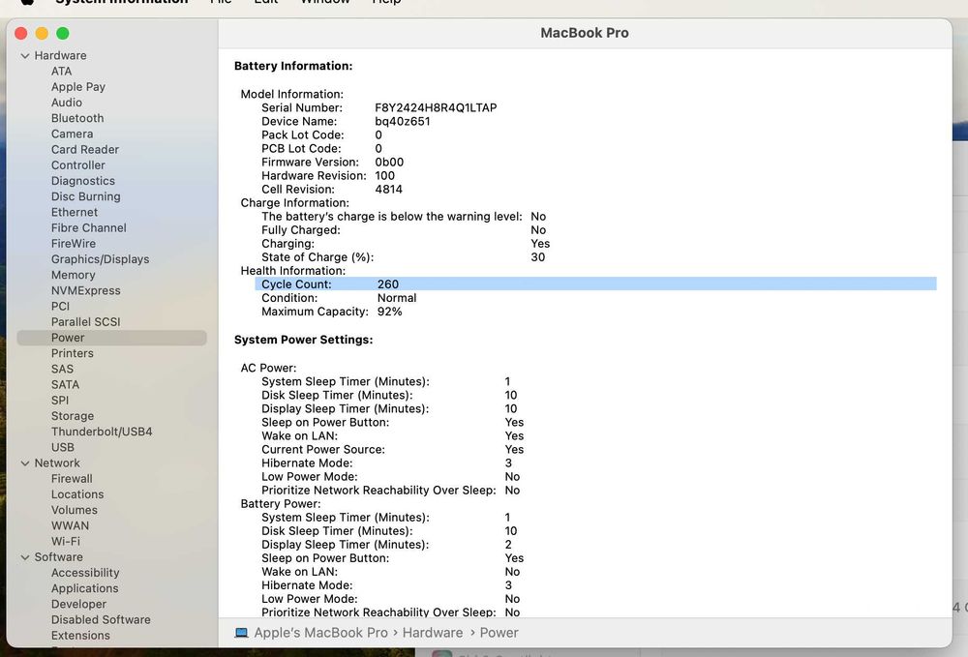Select Locations under Network
The width and height of the screenshot is (968, 657).
(77, 494)
